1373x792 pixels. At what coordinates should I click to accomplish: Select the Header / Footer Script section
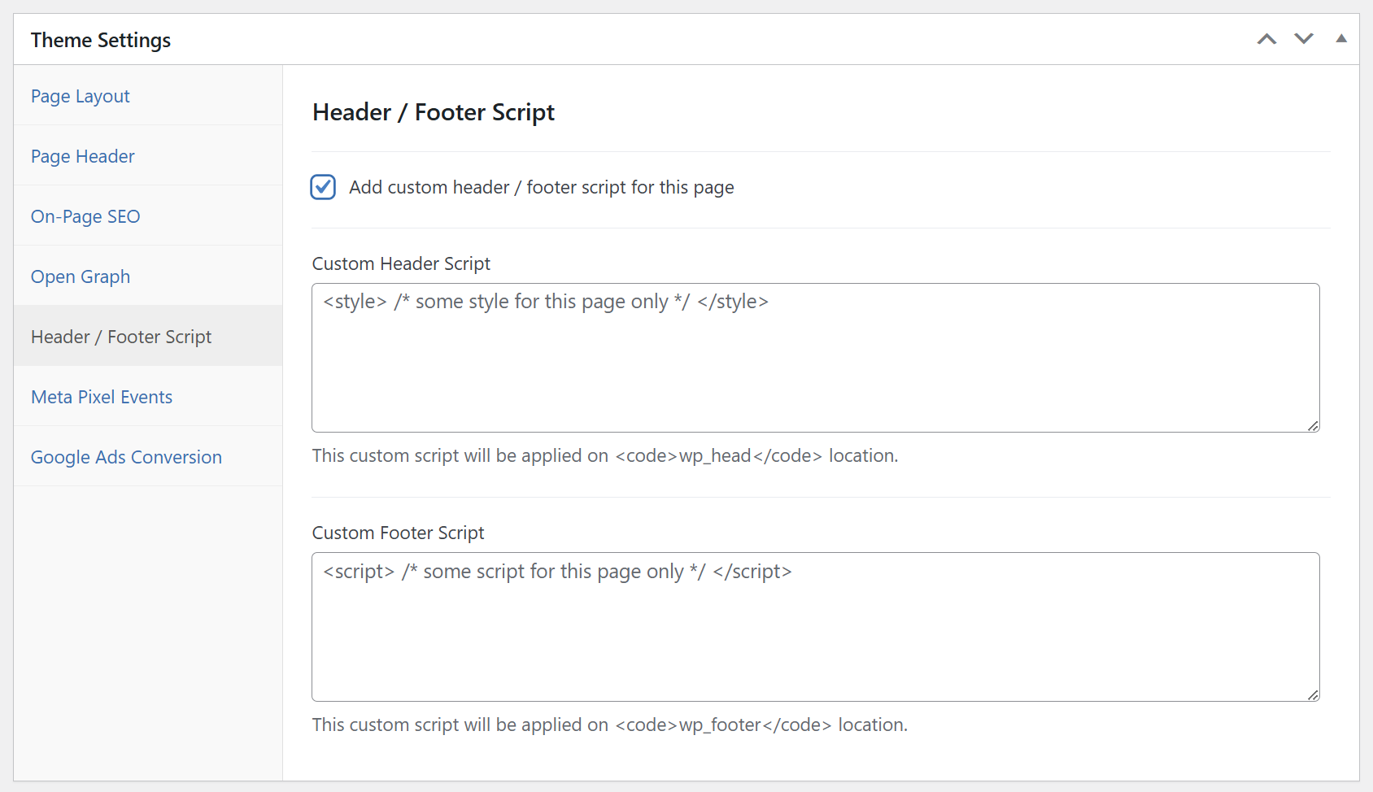tap(120, 337)
